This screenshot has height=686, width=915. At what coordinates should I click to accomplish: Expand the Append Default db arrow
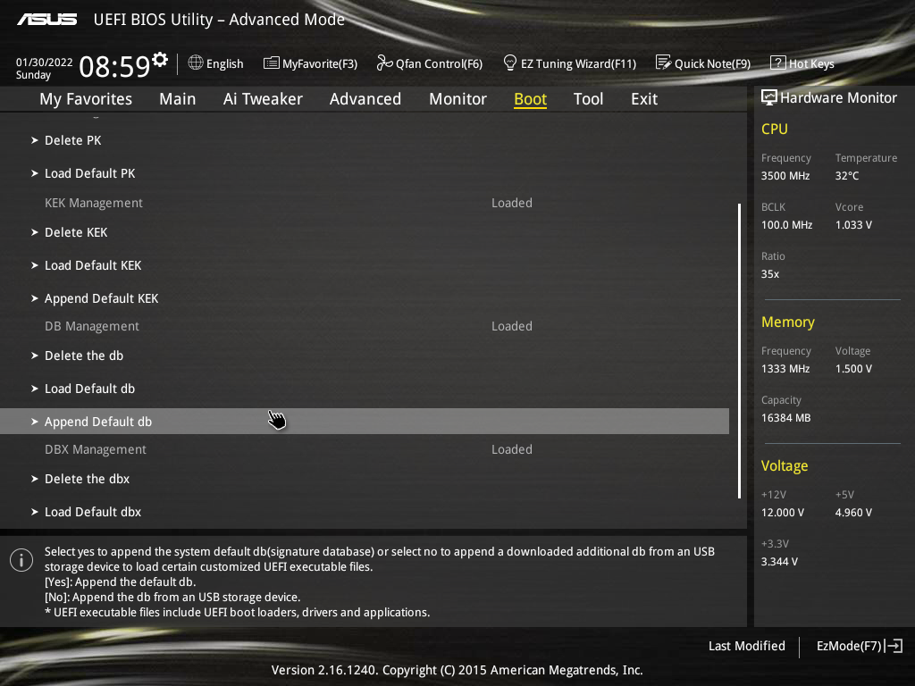[35, 422]
